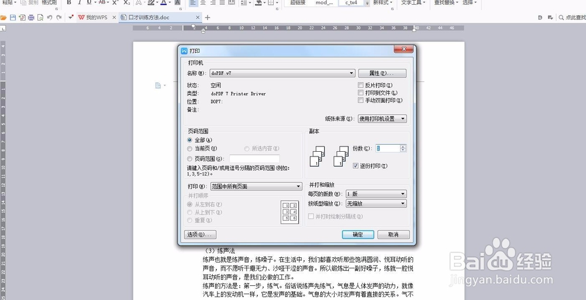The image size is (586, 300).
Task: Select 全部 page range radio button
Action: coord(190,140)
